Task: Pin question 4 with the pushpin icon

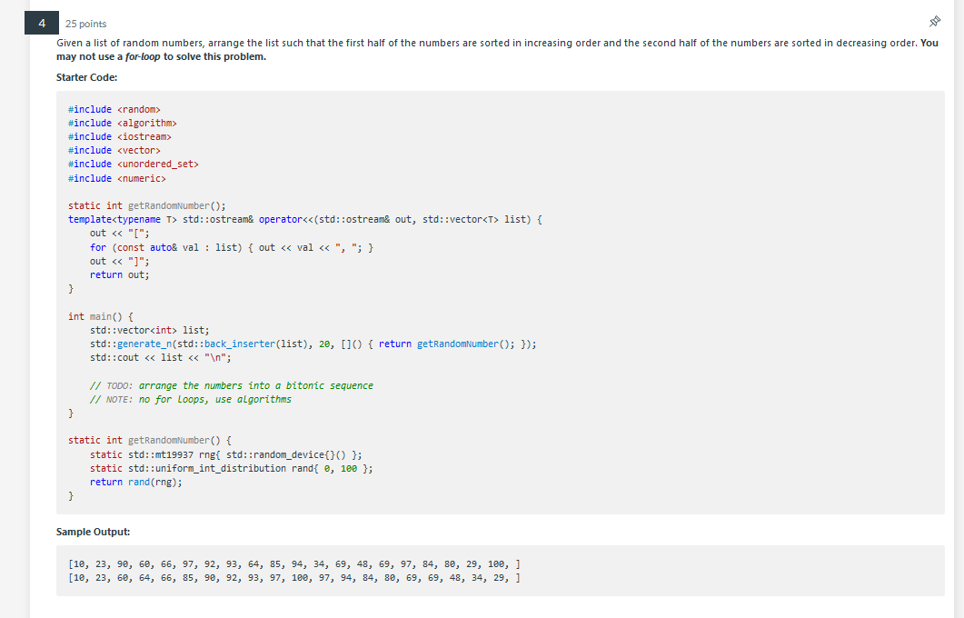Action: (935, 22)
